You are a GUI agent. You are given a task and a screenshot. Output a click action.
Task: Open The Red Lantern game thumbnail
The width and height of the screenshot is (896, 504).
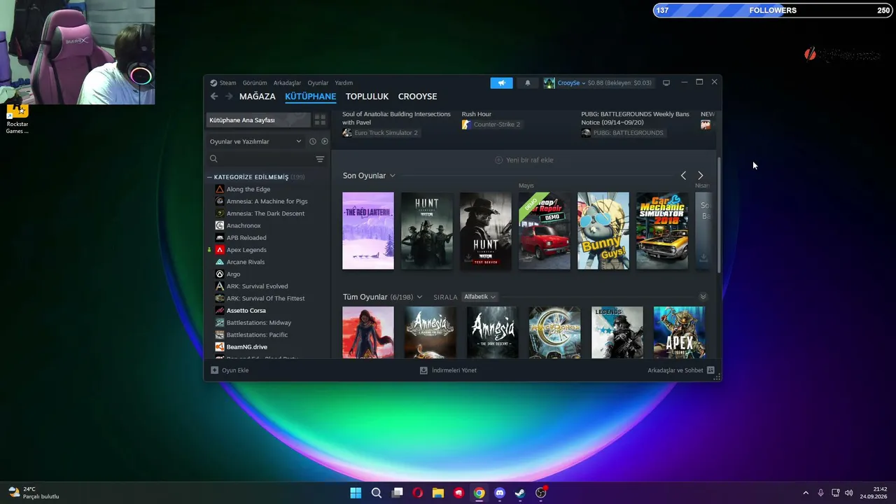368,231
